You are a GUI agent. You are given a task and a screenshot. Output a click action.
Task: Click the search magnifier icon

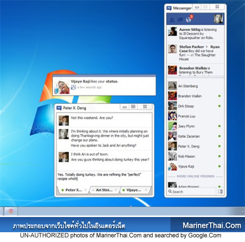click(x=170, y=192)
